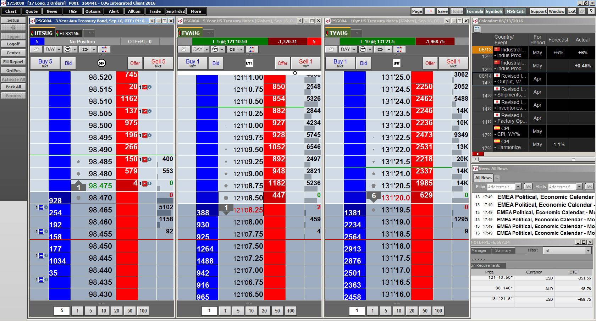596x321 pixels.
Task: Click Buy 5 MKT button in HTSU6 window
Action: point(45,63)
